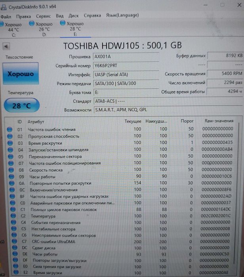The image size is (244, 277).
Task: Click the Хорошо health status button
Action: click(21, 73)
